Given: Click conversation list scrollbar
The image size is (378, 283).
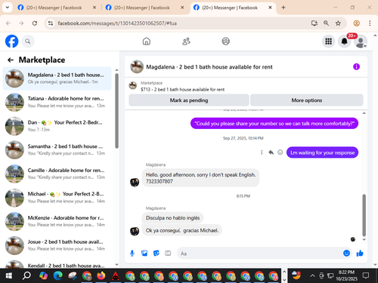Looking at the screenshot, I should [116, 111].
